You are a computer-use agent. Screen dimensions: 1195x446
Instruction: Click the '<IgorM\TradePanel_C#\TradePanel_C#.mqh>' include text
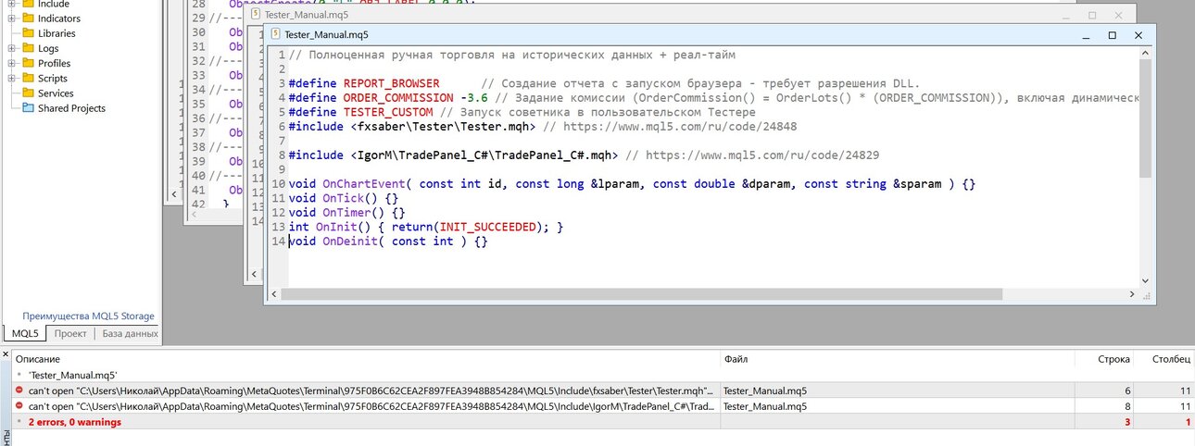pyautogui.click(x=484, y=155)
